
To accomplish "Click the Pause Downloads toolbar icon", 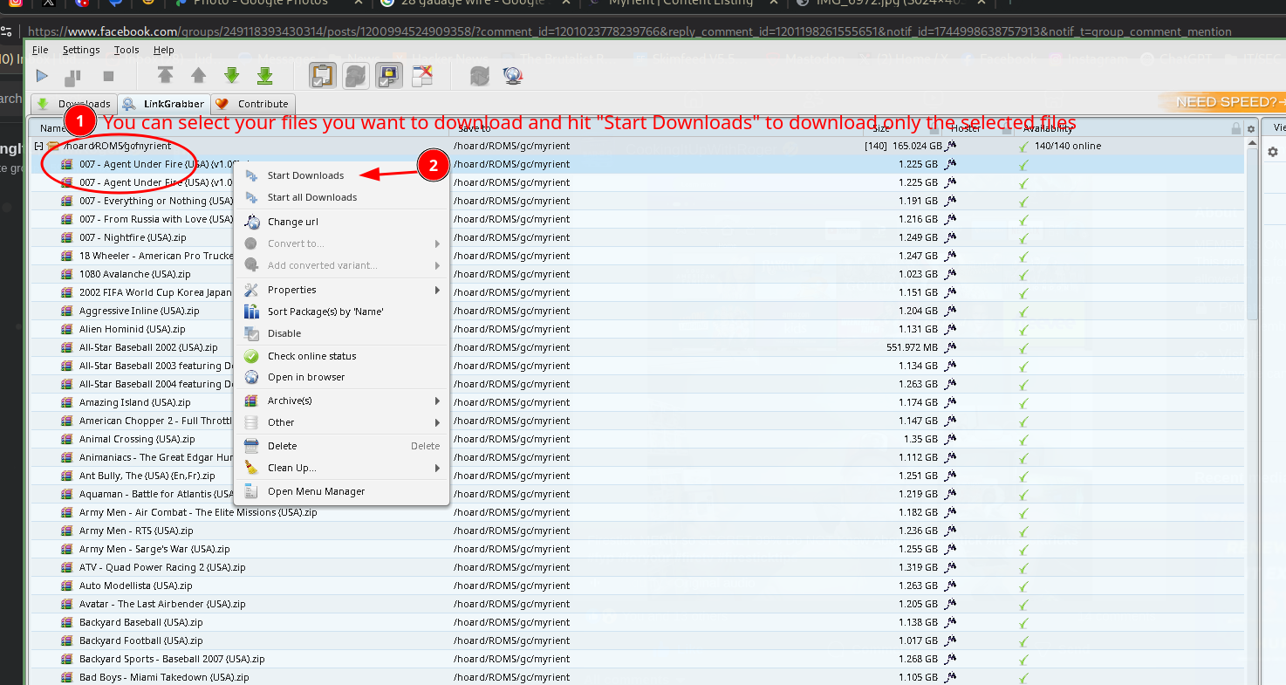I will coord(74,77).
